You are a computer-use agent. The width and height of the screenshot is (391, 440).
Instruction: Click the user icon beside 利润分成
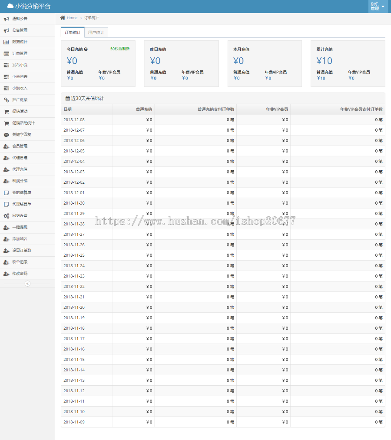[x=6, y=181]
